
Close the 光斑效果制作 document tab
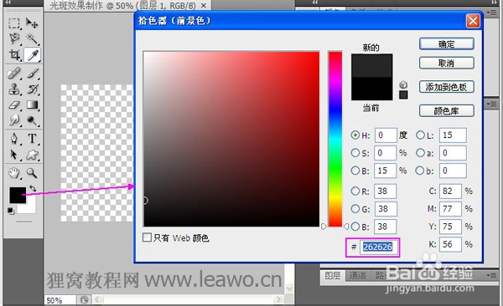point(204,6)
